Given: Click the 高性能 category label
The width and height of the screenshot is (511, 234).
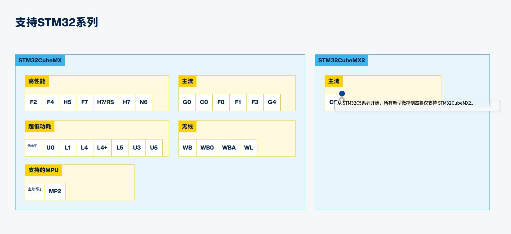Looking at the screenshot, I should coord(37,81).
